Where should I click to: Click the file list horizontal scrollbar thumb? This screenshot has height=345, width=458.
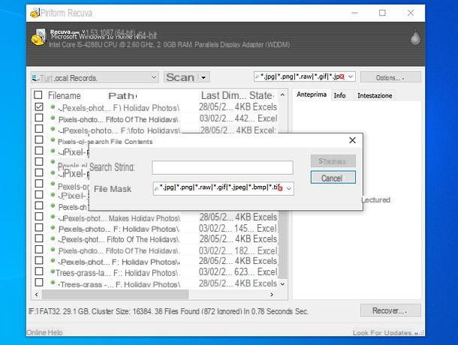pos(115,295)
